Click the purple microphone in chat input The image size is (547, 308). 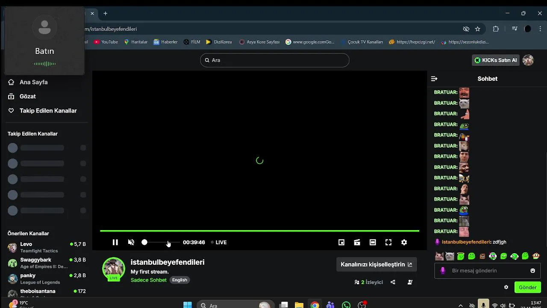pyautogui.click(x=443, y=271)
